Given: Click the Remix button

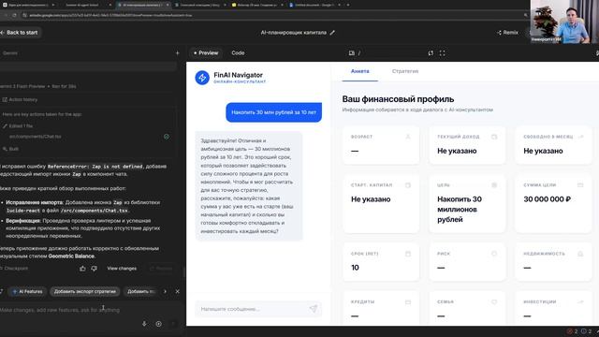Looking at the screenshot, I should coord(507,33).
